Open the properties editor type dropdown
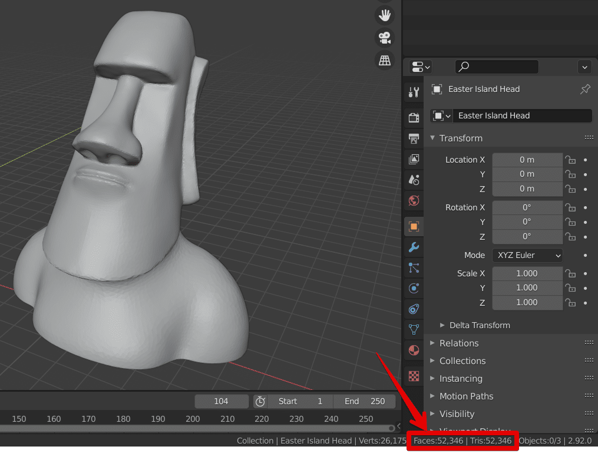The image size is (598, 453). 421,67
